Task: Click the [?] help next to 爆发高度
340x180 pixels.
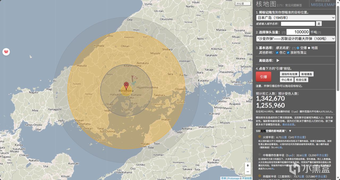Action: pyautogui.click(x=294, y=48)
